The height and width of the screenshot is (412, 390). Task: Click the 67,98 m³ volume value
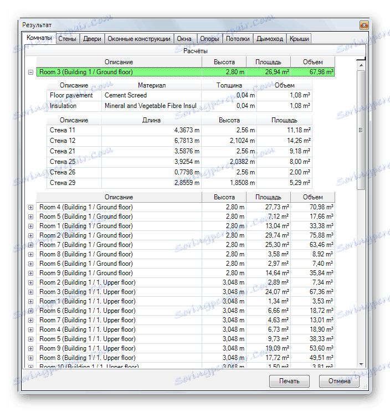(x=321, y=72)
